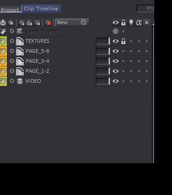Image resolution: width=172 pixels, height=195 pixels.
Task: Select the PAGE_1-2 layer name
Action: coord(37,71)
